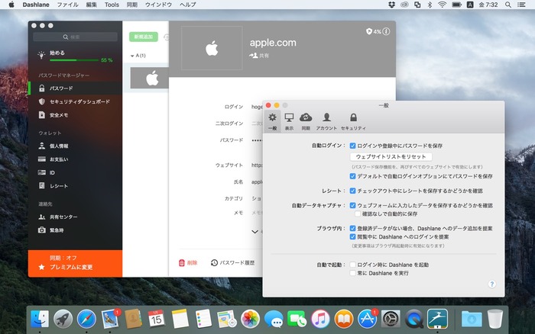Open the 一般 (General) preferences tab
The height and width of the screenshot is (334, 535).
tap(272, 121)
